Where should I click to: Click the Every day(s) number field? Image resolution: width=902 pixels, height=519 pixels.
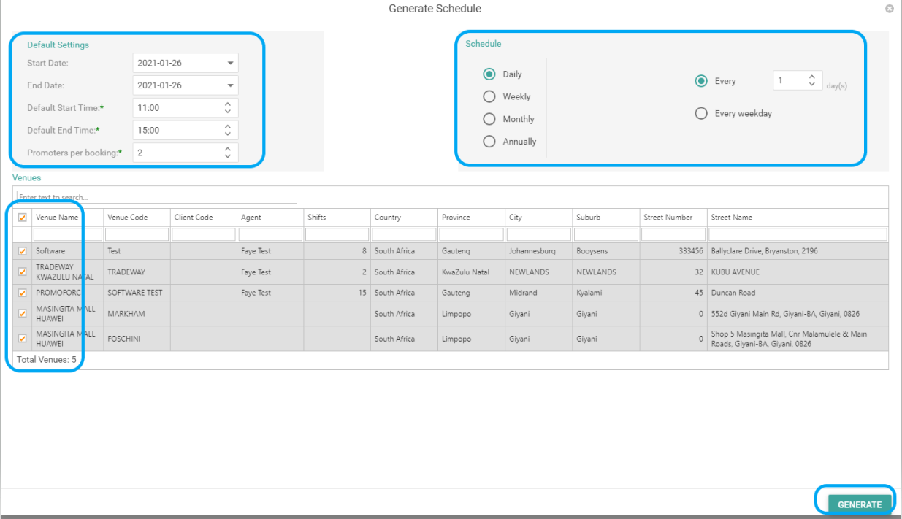(798, 80)
